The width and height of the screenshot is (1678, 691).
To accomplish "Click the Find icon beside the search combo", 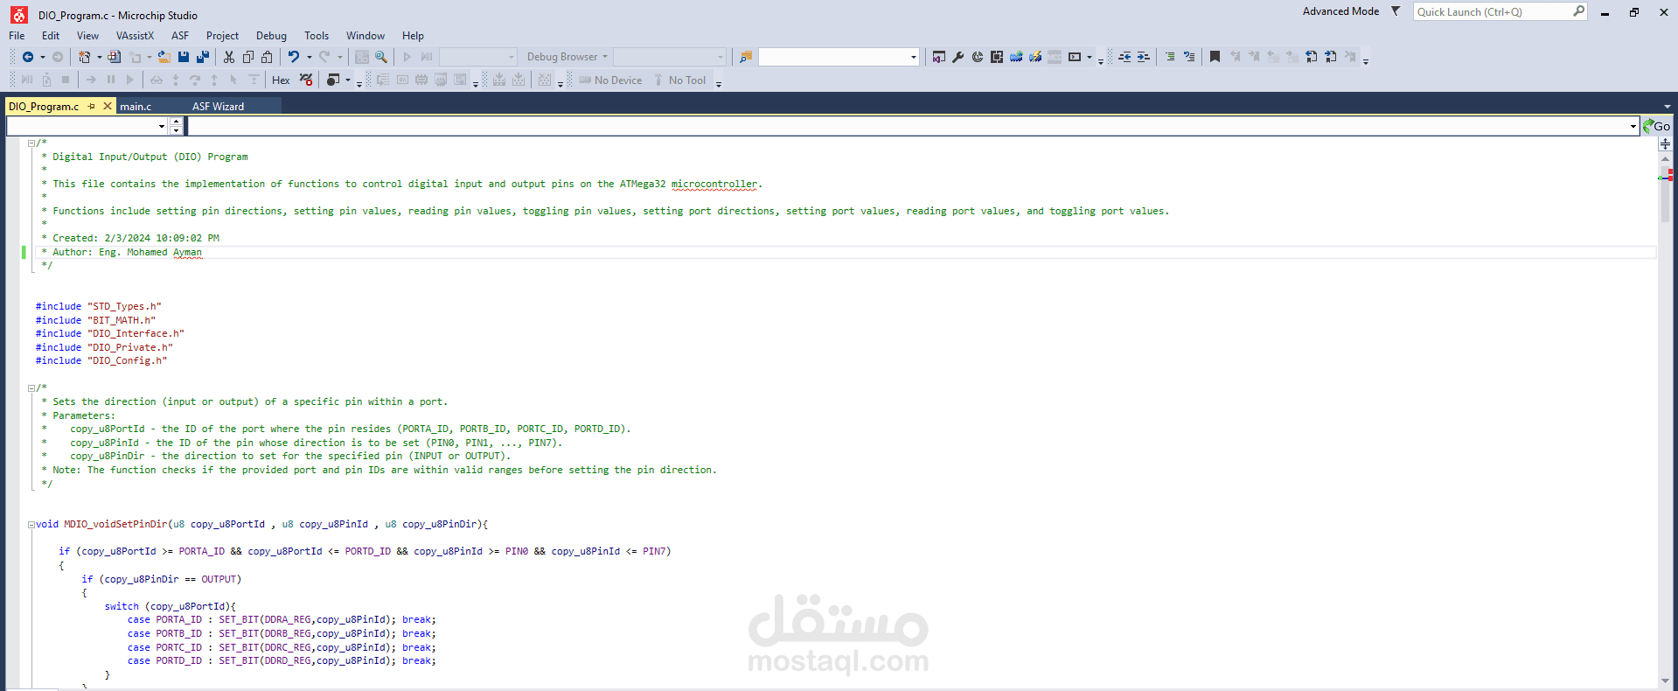I will tap(746, 57).
